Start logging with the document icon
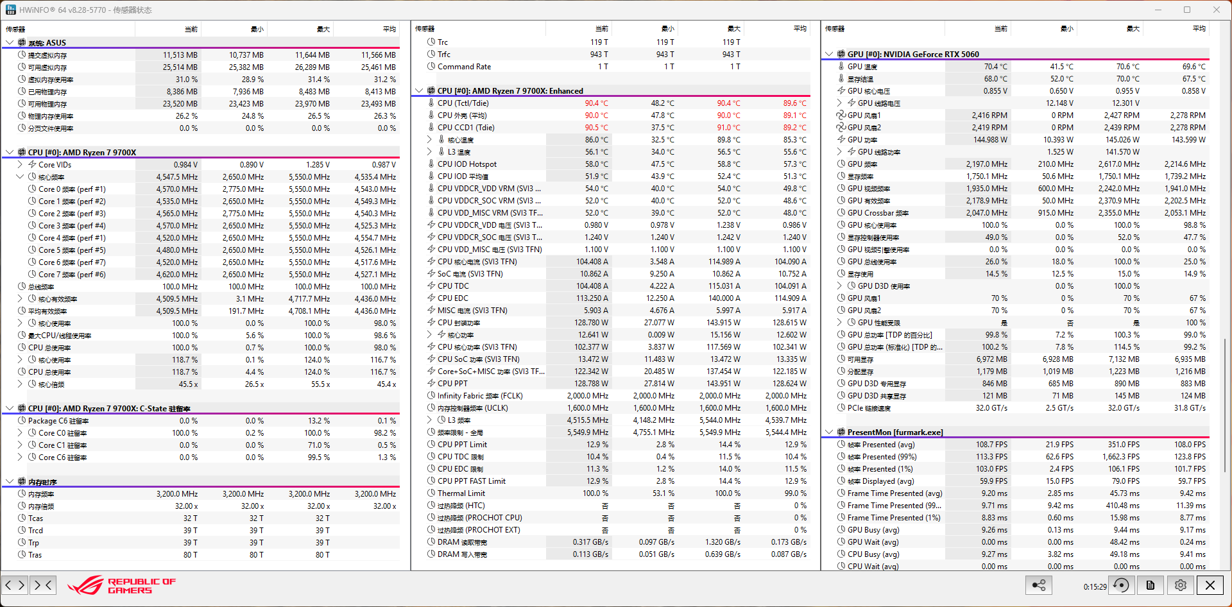The height and width of the screenshot is (607, 1232). click(1151, 585)
